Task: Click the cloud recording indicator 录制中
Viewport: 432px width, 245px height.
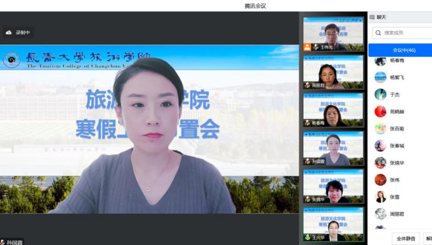Action: coord(18,32)
